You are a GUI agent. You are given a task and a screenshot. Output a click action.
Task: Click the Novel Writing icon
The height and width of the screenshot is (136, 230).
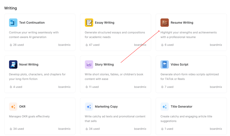pos(13,65)
